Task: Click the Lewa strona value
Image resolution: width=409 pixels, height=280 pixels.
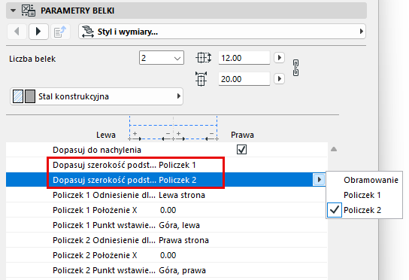Action: click(182, 195)
